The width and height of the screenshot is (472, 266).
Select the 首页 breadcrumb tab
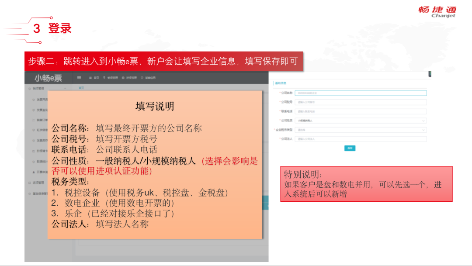pyautogui.click(x=81, y=88)
